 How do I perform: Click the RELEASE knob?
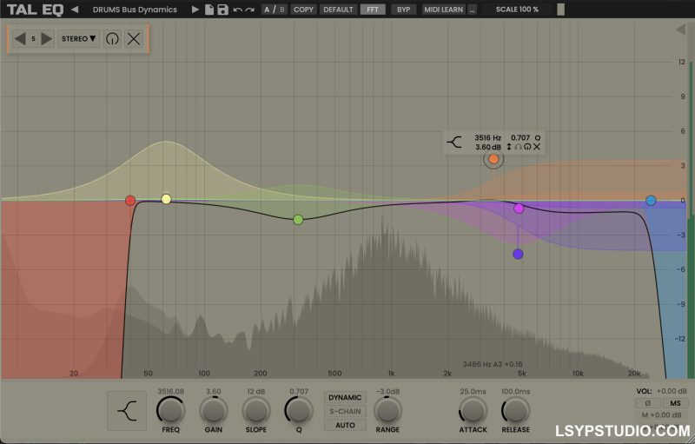[515, 410]
